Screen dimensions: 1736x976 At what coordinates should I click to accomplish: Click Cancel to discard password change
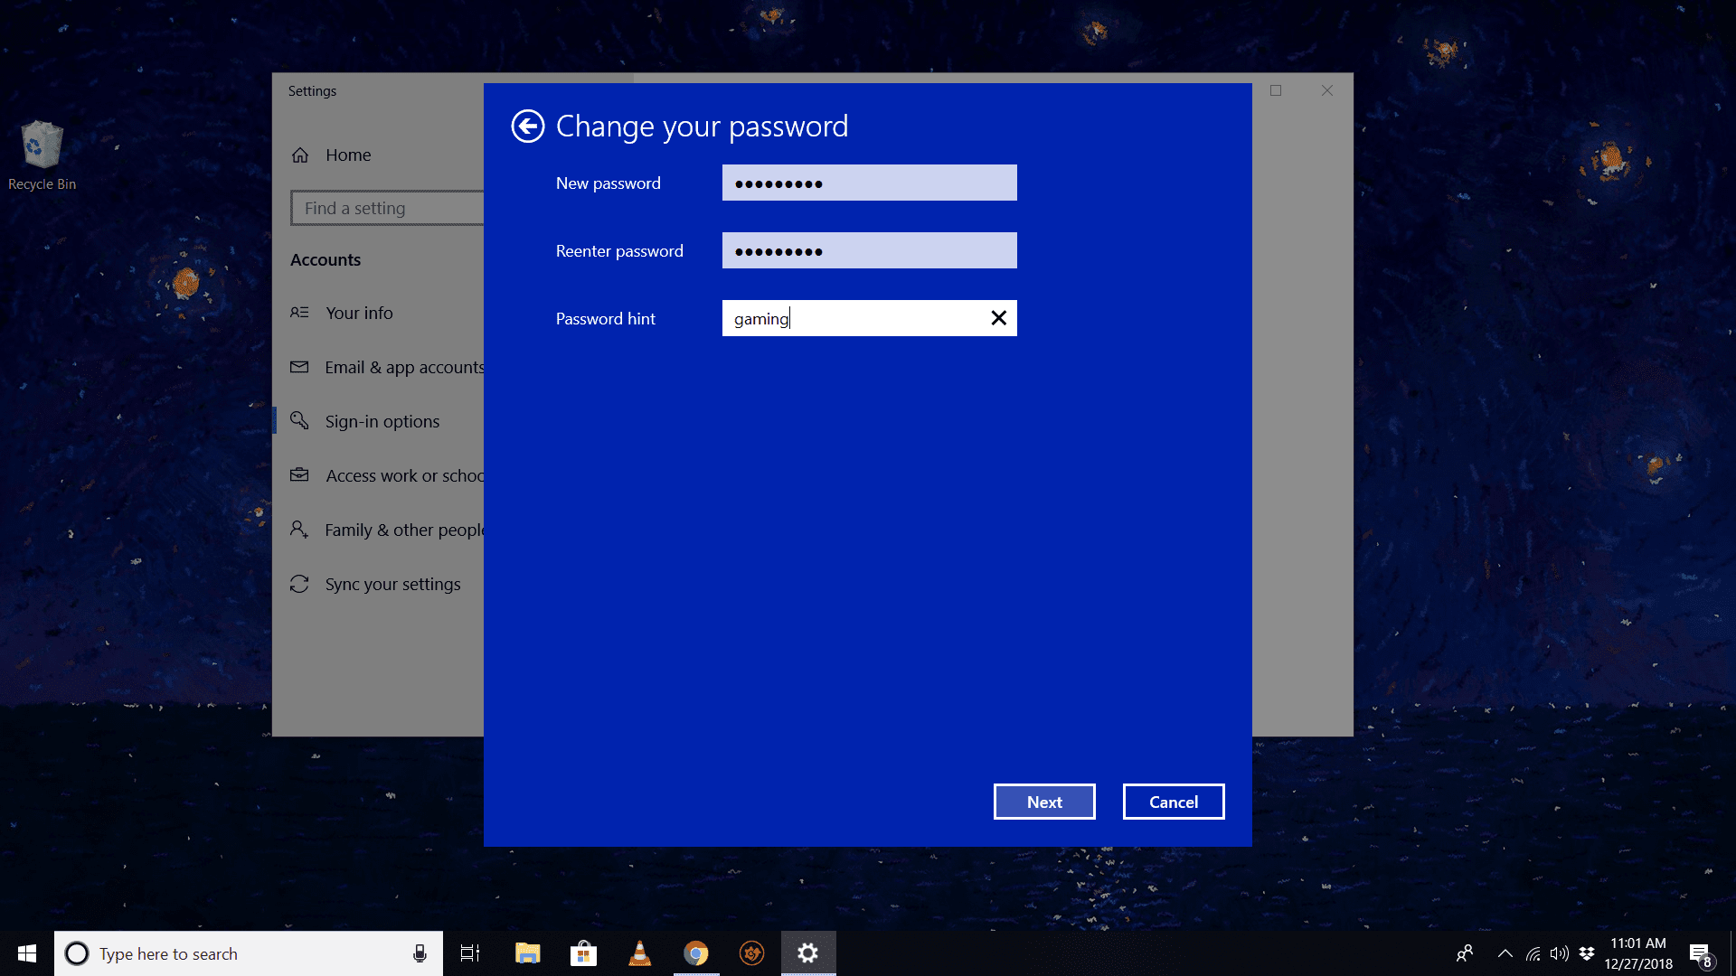(x=1174, y=801)
